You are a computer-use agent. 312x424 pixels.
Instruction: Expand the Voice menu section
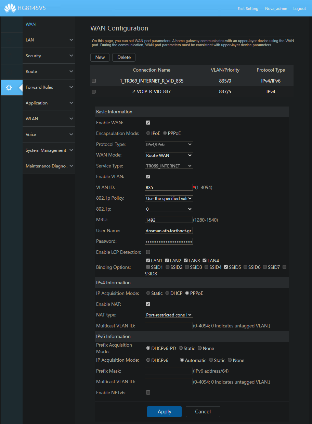[x=49, y=135]
